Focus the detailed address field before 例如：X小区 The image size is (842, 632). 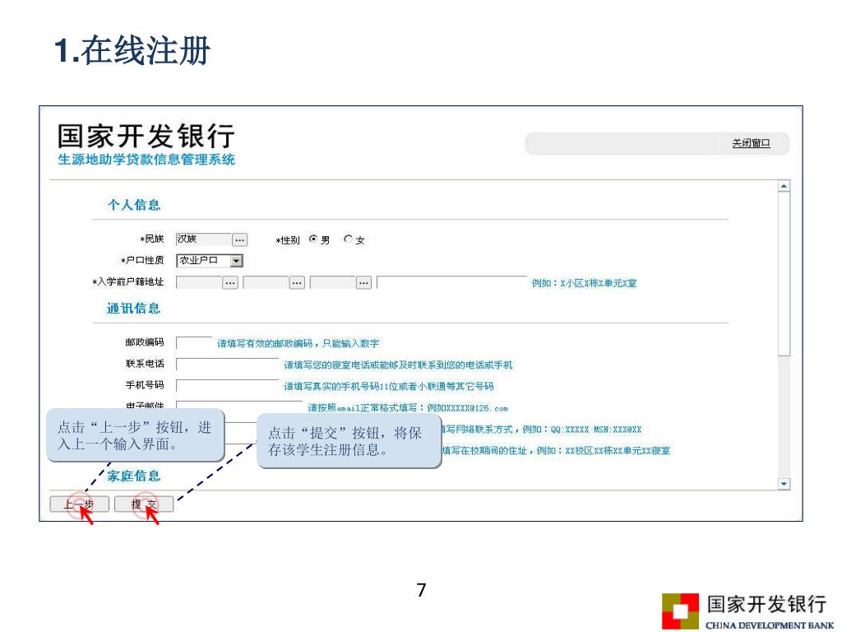[x=451, y=282]
